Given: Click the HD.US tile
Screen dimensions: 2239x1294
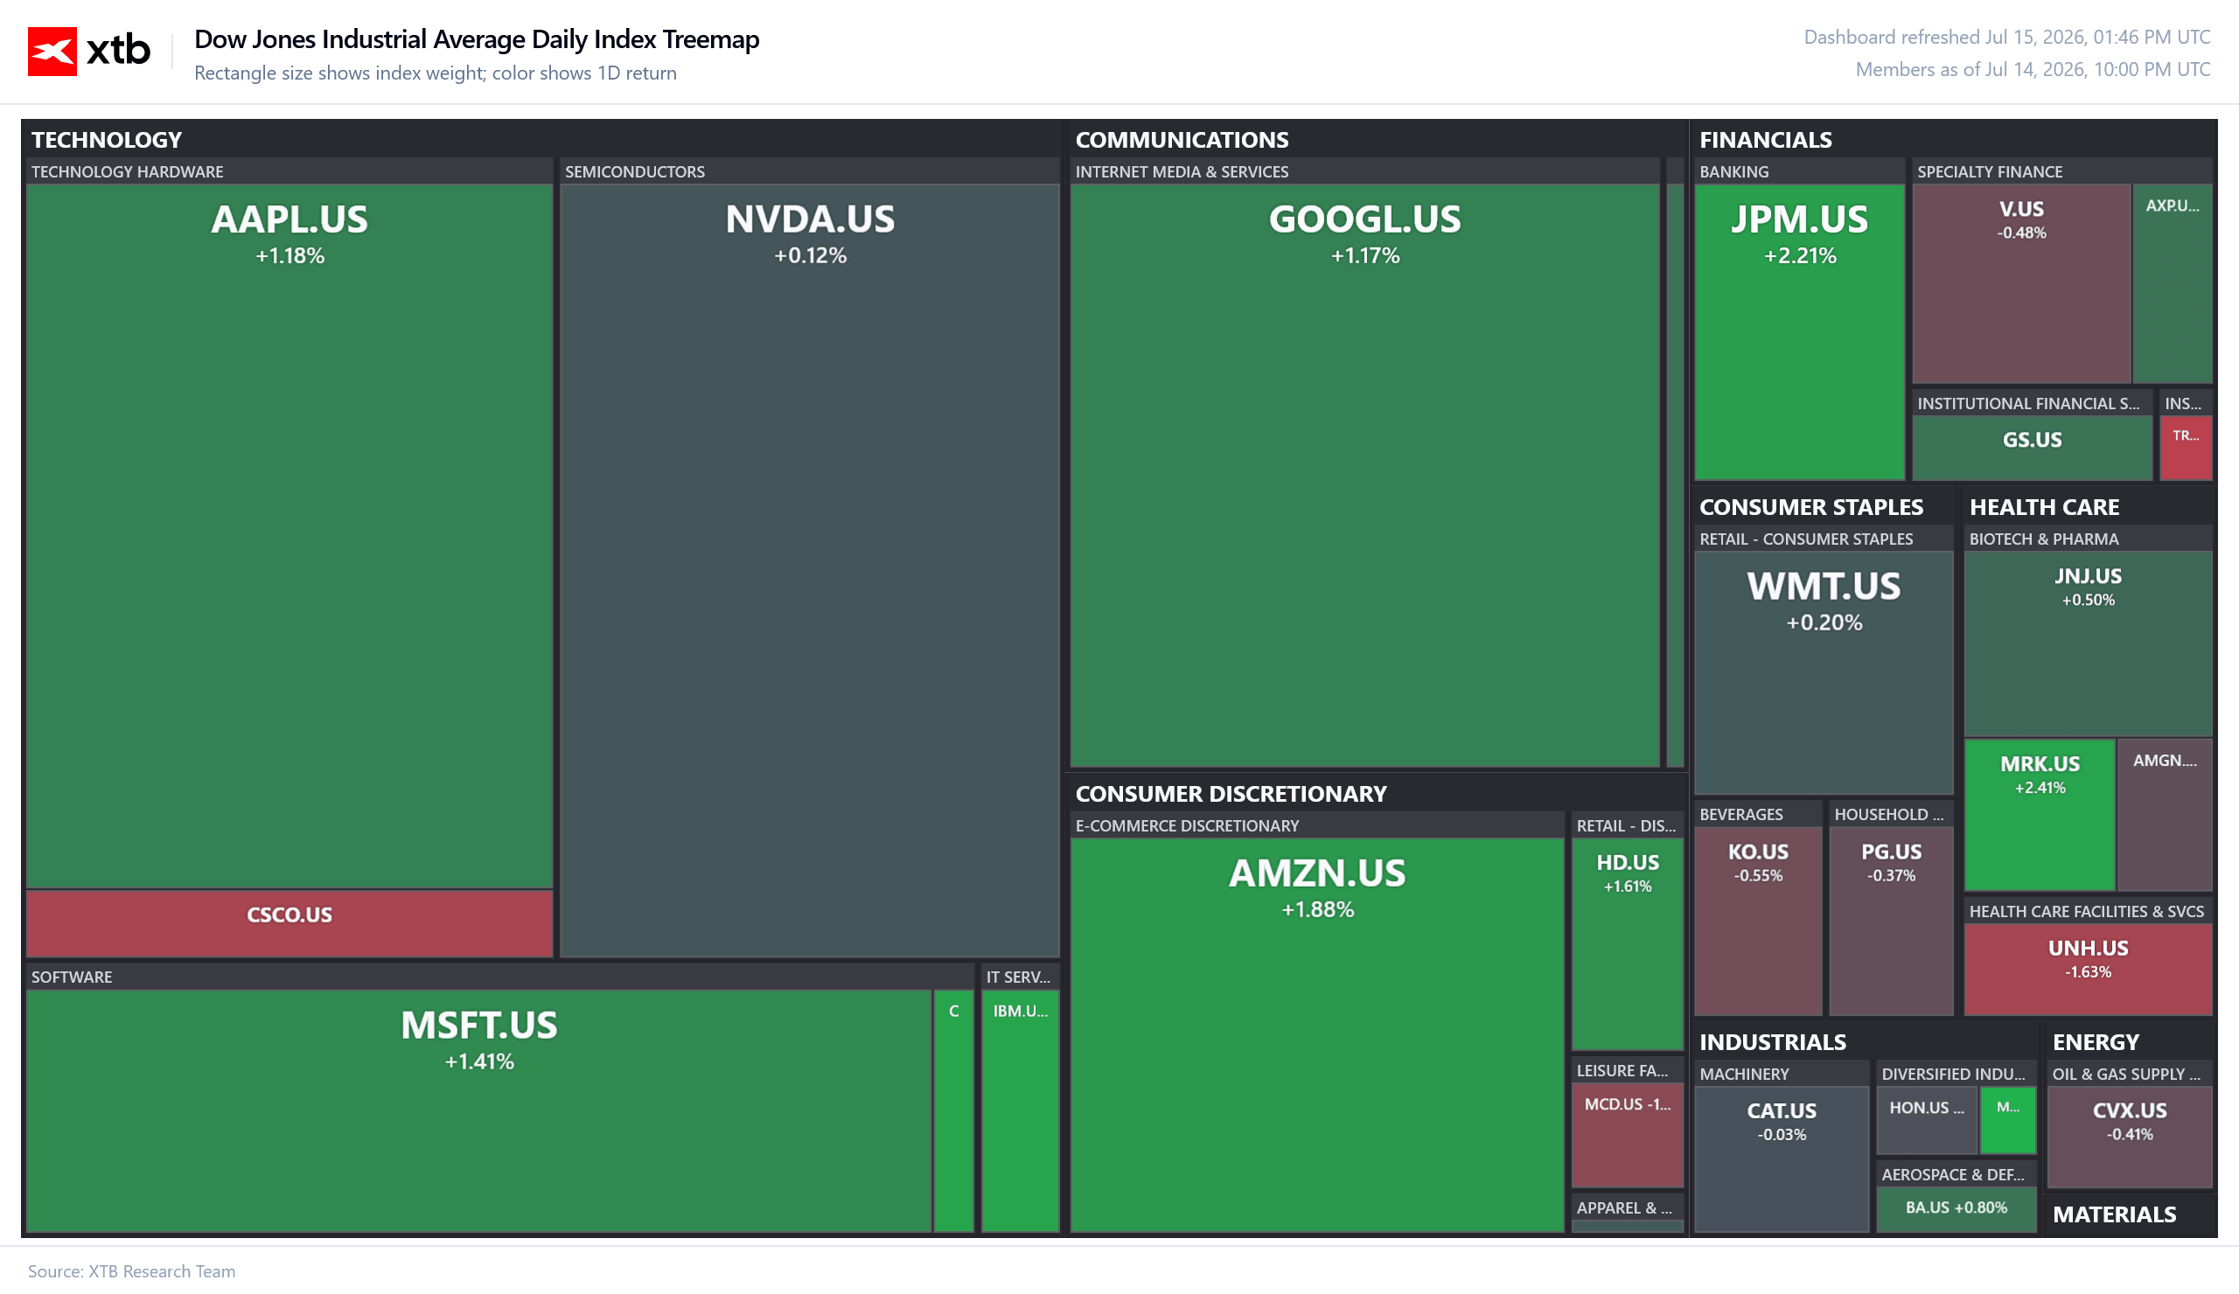Looking at the screenshot, I should (x=1628, y=944).
